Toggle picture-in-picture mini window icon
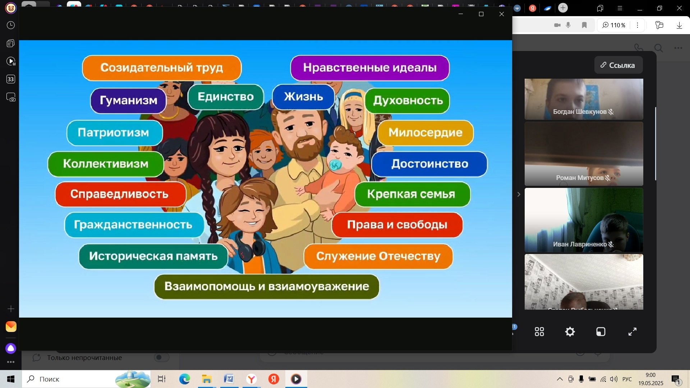Image resolution: width=690 pixels, height=388 pixels. pos(601,332)
